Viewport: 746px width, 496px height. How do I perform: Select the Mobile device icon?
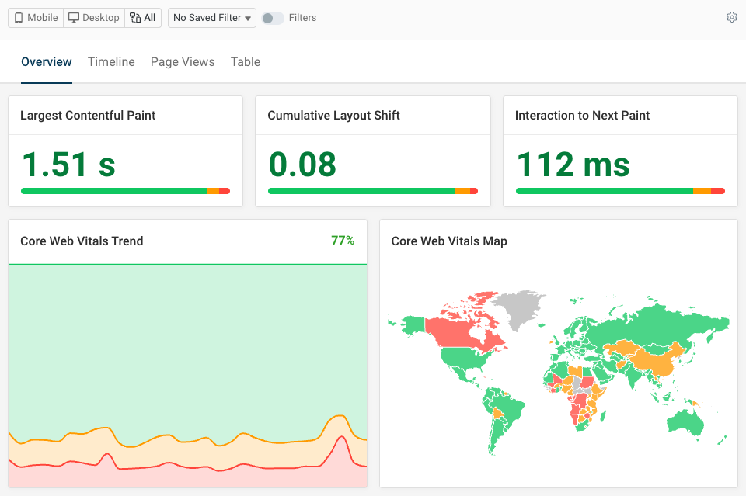coord(34,17)
